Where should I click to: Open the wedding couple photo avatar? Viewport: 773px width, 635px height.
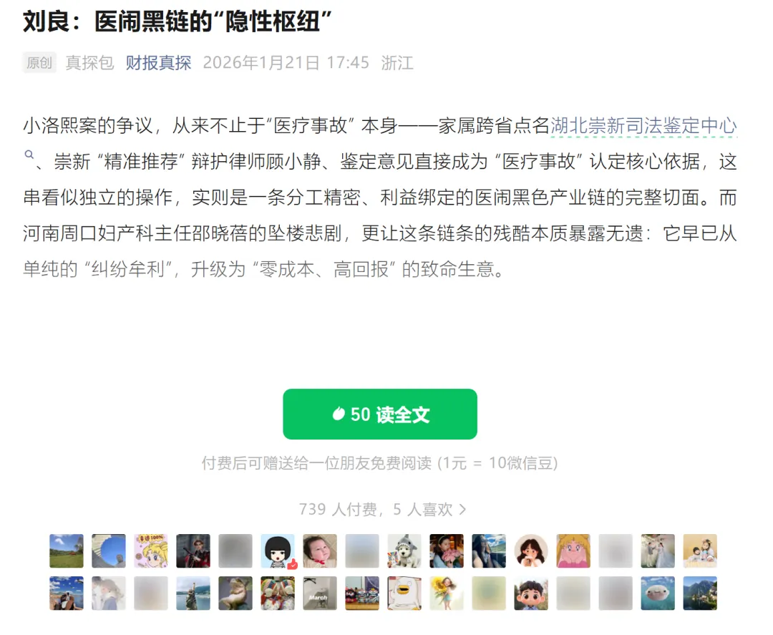[658, 551]
